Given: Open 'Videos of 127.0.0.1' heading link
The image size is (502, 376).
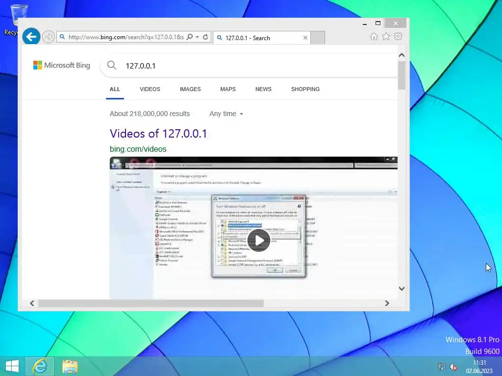Looking at the screenshot, I should pyautogui.click(x=158, y=133).
